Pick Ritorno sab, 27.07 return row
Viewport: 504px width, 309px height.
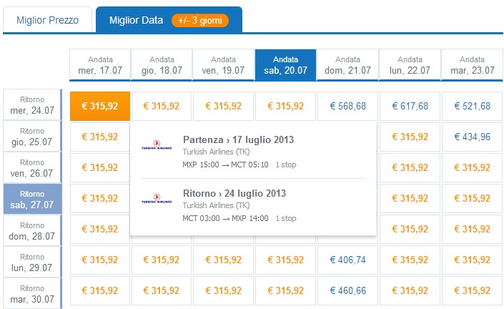coord(32,199)
